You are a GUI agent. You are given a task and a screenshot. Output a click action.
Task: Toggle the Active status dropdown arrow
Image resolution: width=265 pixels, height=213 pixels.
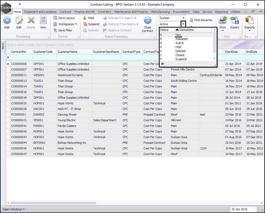click(x=183, y=24)
